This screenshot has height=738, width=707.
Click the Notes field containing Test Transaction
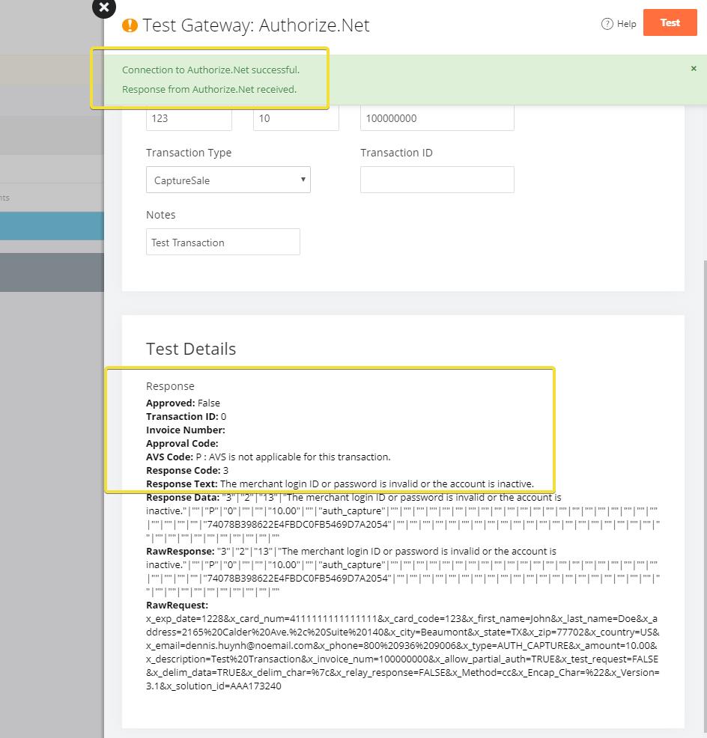[222, 242]
